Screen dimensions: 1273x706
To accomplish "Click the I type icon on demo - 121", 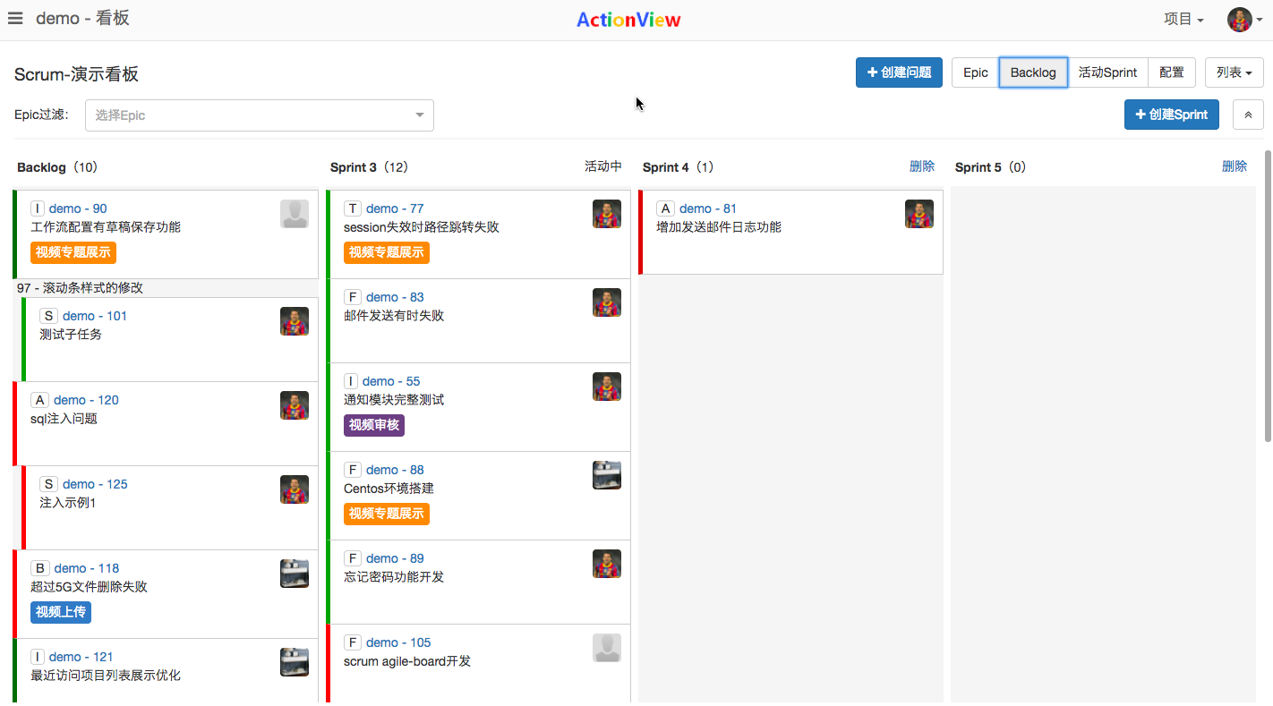I will (38, 657).
